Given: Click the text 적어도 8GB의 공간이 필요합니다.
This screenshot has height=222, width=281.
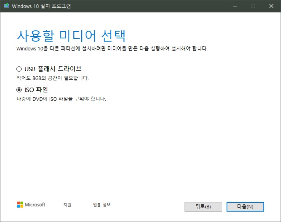Looking at the screenshot, I should 52,78.
